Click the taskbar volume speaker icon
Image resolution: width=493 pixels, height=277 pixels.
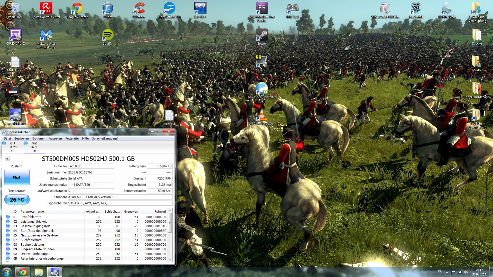coord(466,272)
